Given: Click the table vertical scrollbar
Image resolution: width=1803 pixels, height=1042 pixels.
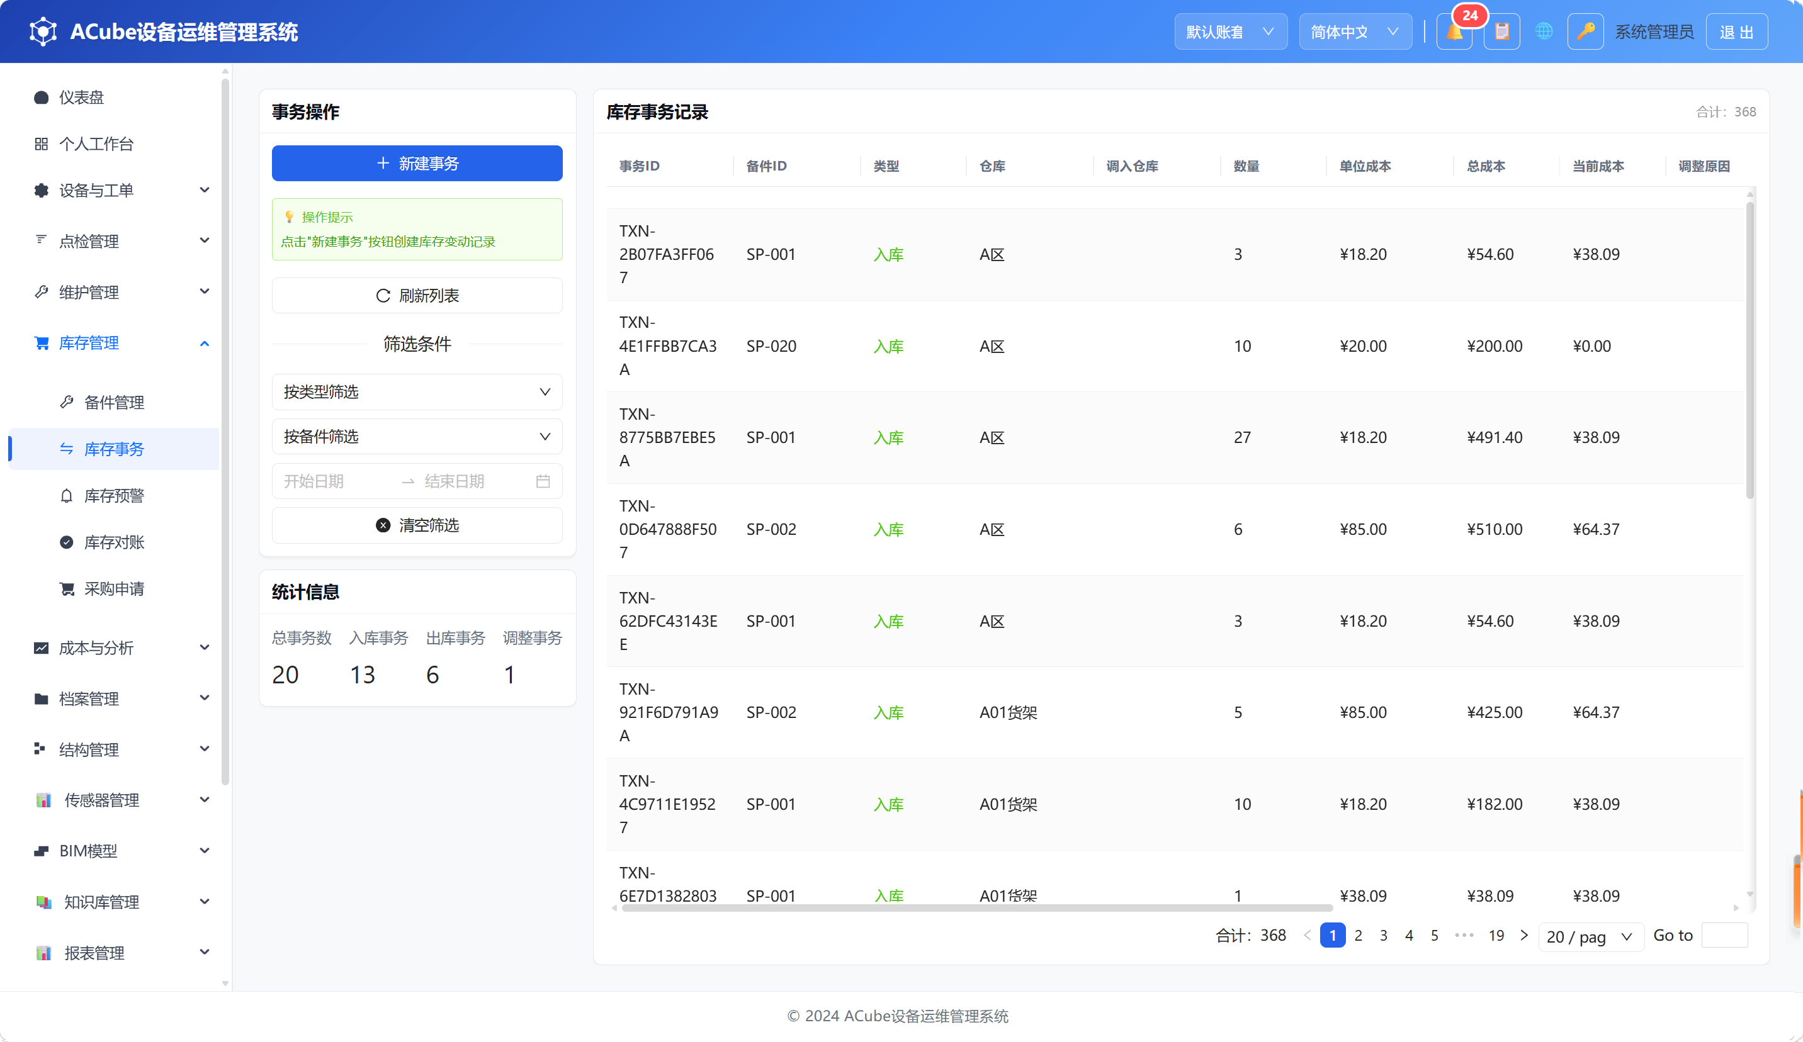Looking at the screenshot, I should point(1750,350).
